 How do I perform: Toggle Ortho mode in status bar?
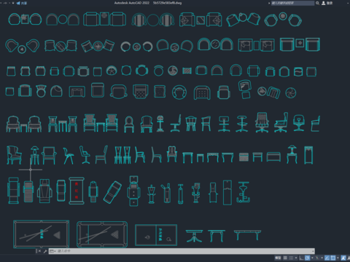(x=301, y=258)
